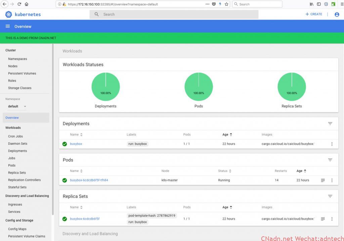Sort Pods by Age
Viewport: 344px width, 241px height.
coord(301,171)
